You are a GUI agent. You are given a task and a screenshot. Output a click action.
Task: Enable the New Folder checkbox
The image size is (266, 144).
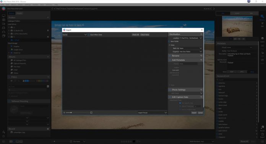[169, 41]
